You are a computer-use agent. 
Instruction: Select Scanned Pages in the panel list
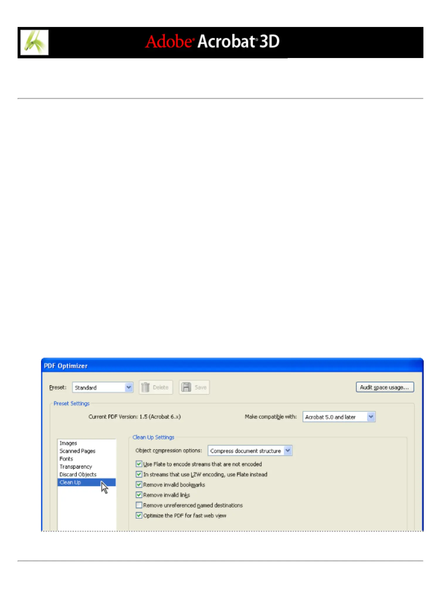[86, 451]
